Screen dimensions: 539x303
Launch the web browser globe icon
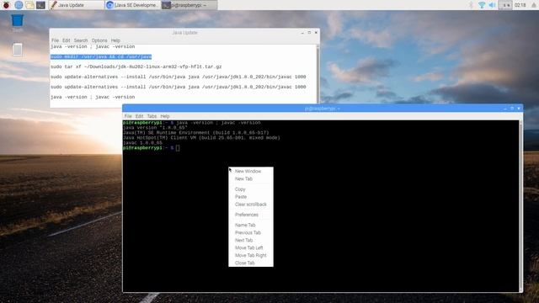pos(19,5)
